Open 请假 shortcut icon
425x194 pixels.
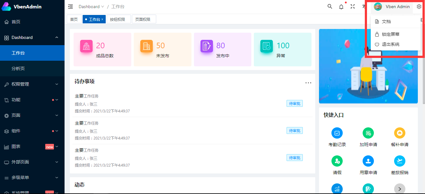(337, 161)
